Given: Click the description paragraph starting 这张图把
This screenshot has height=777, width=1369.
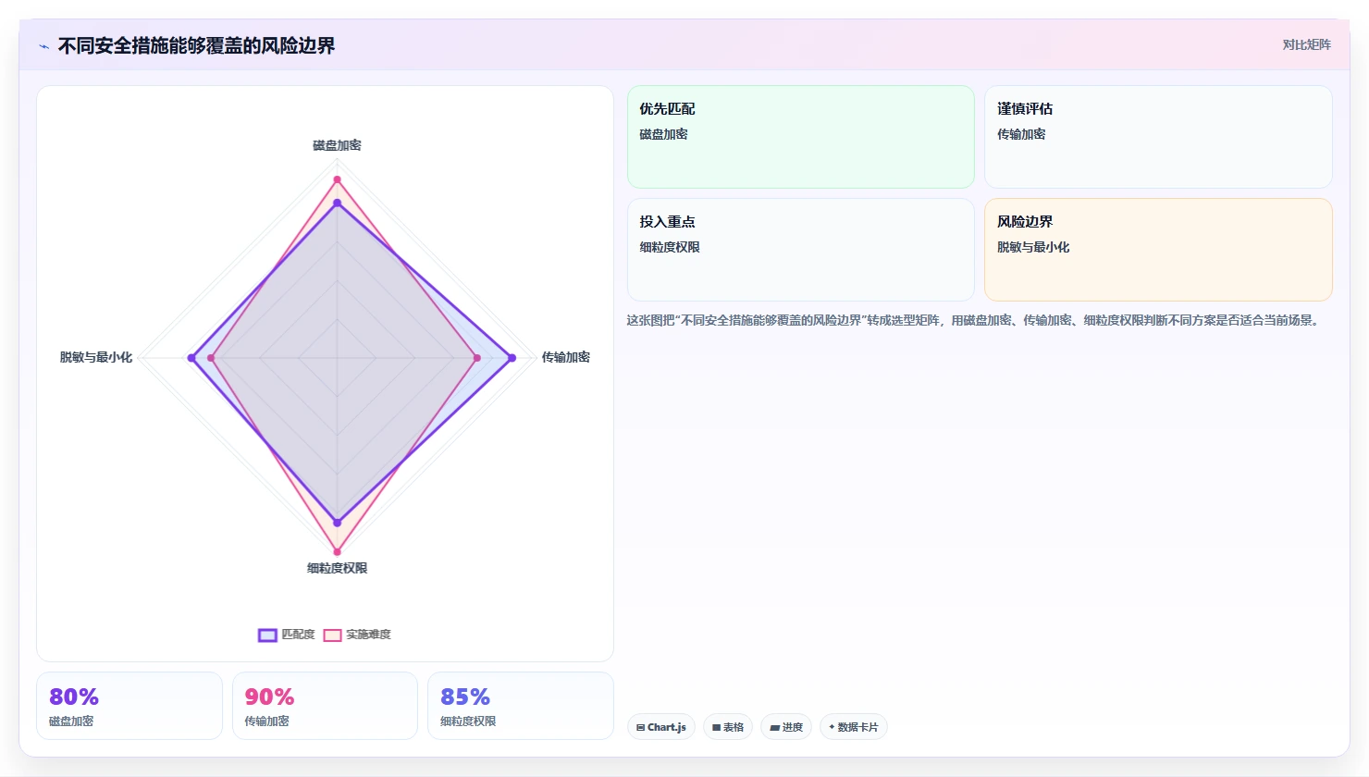Looking at the screenshot, I should coord(973,320).
